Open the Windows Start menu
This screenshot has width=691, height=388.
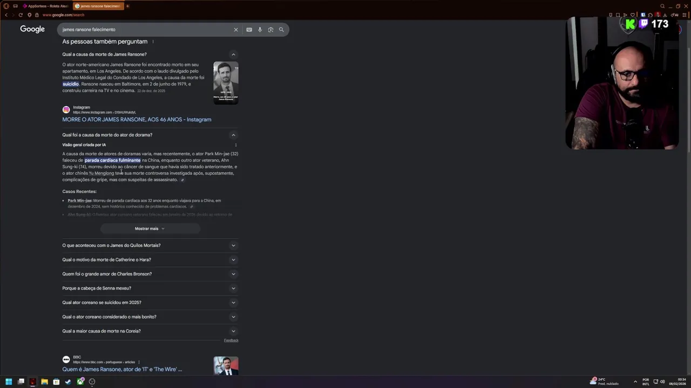9,382
